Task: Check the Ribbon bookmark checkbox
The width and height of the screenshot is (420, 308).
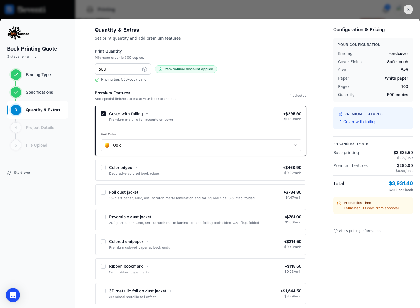Action: coord(103,266)
